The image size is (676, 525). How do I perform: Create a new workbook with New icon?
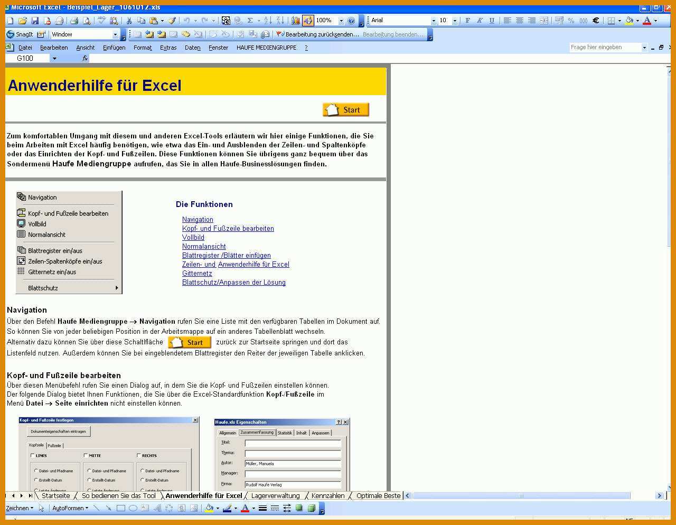[x=10, y=21]
